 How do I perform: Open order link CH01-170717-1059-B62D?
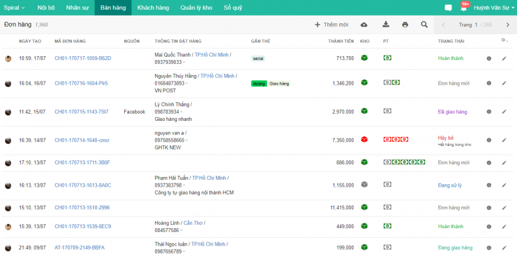pos(83,58)
